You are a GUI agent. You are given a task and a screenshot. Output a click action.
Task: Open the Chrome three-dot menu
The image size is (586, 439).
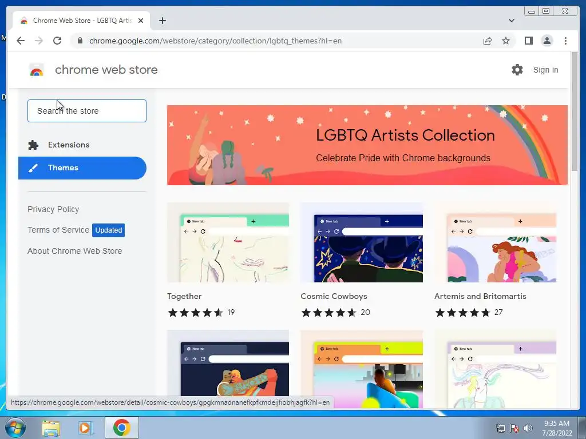click(565, 41)
